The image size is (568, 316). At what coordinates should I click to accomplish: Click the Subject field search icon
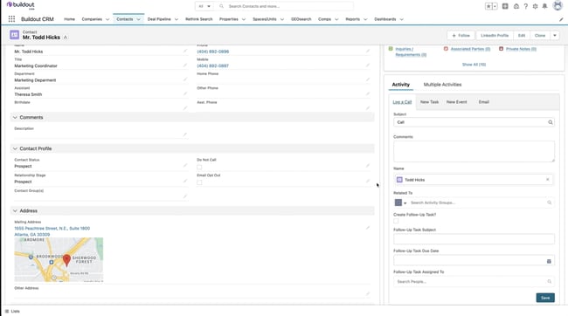pyautogui.click(x=551, y=122)
